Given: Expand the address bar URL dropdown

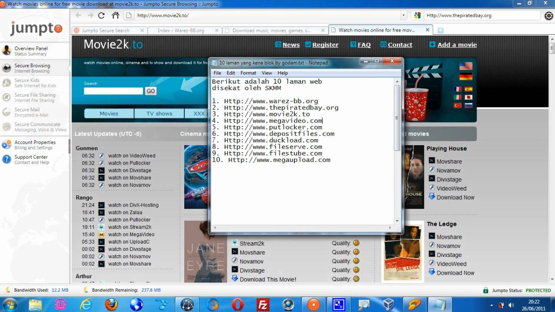Looking at the screenshot, I should (404, 15).
